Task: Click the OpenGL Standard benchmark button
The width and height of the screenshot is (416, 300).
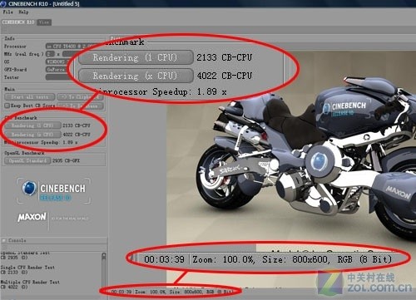Action: [27, 160]
